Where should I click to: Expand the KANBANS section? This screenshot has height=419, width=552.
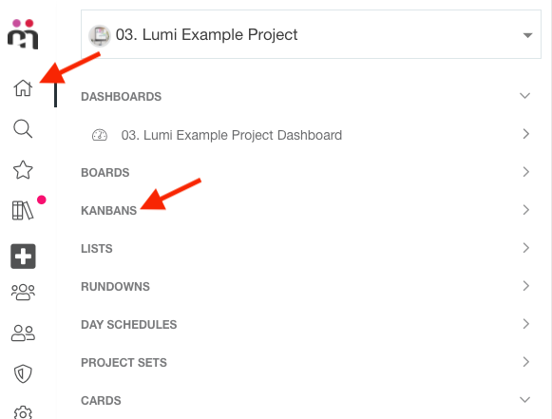point(306,210)
